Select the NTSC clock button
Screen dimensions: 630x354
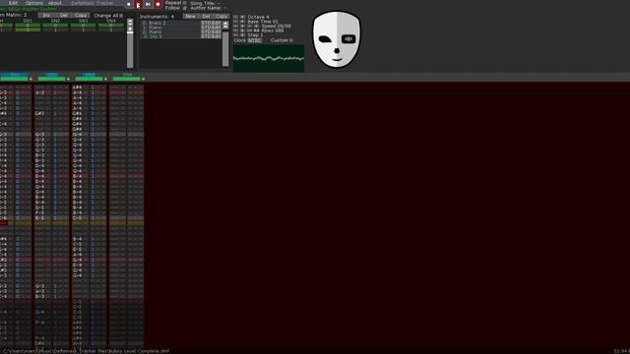click(254, 40)
